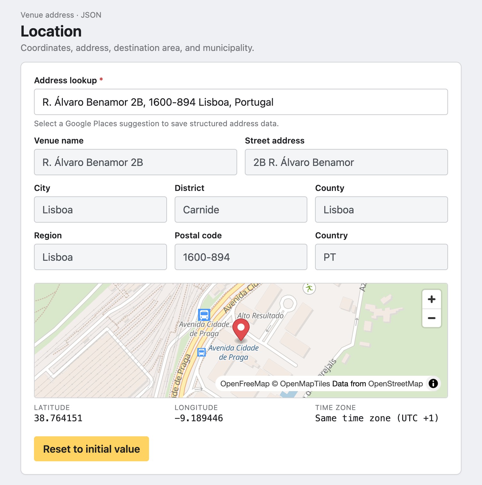
Task: Select the City field showing Lisboa
Action: pyautogui.click(x=100, y=210)
